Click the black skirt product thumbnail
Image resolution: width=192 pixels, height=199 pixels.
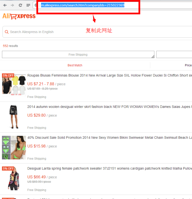[x=14, y=117]
